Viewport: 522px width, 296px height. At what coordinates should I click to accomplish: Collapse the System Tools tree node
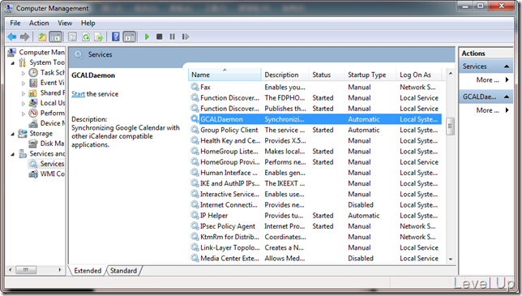[13, 62]
